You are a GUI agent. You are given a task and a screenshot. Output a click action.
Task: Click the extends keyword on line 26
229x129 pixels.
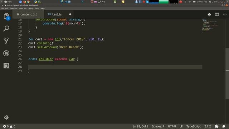tap(61, 59)
